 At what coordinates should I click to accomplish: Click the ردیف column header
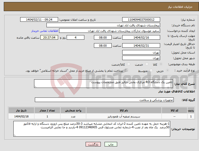(x=191, y=110)
